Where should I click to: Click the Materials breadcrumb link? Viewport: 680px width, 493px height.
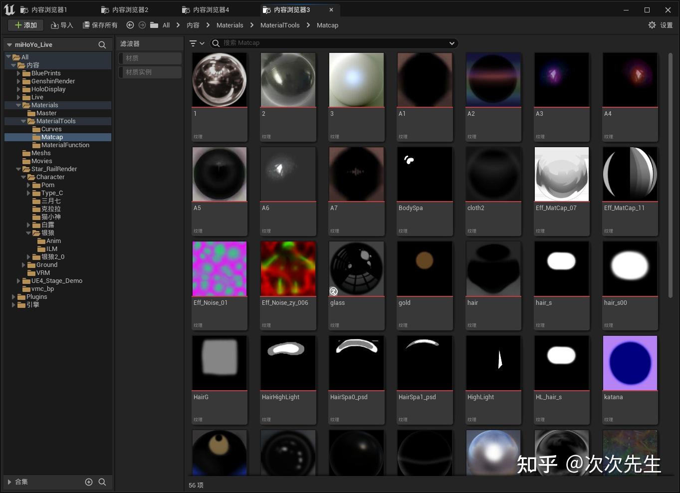coord(229,25)
